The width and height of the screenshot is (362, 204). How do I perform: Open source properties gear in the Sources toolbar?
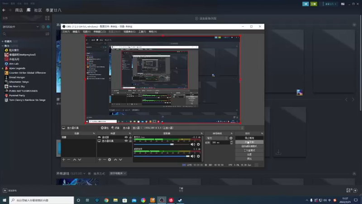[x=110, y=160]
